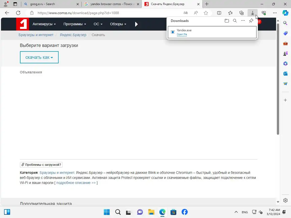
Task: Open the Widgets panel on taskbar
Action: click(x=7, y=212)
